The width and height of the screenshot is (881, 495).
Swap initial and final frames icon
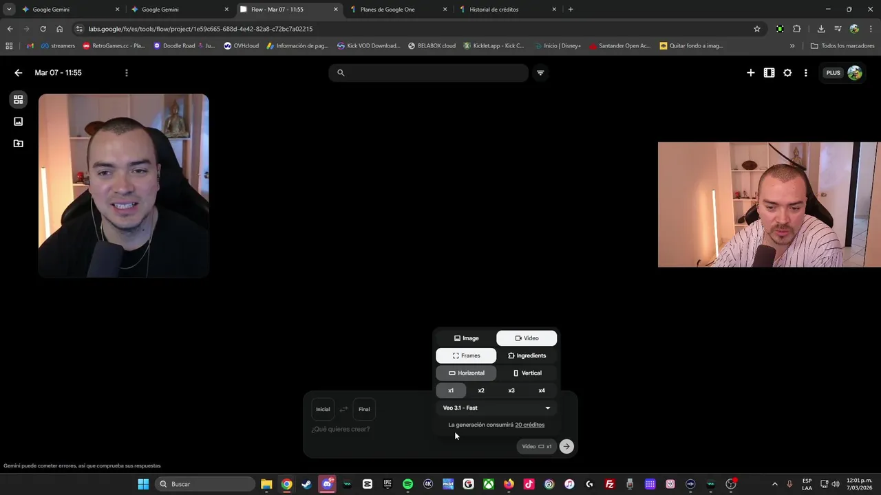click(343, 409)
